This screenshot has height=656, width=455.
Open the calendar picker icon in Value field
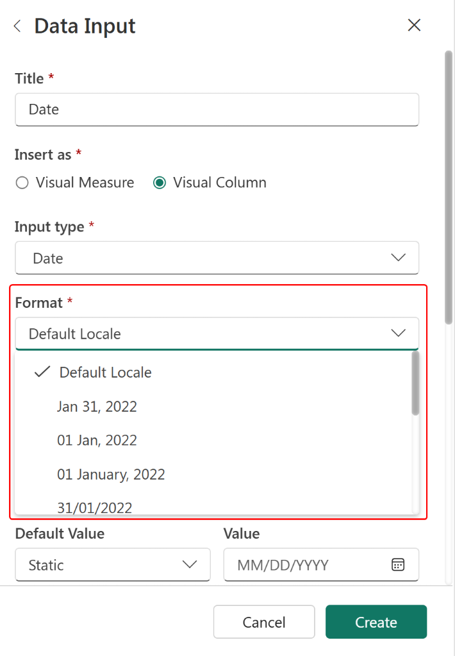click(398, 564)
